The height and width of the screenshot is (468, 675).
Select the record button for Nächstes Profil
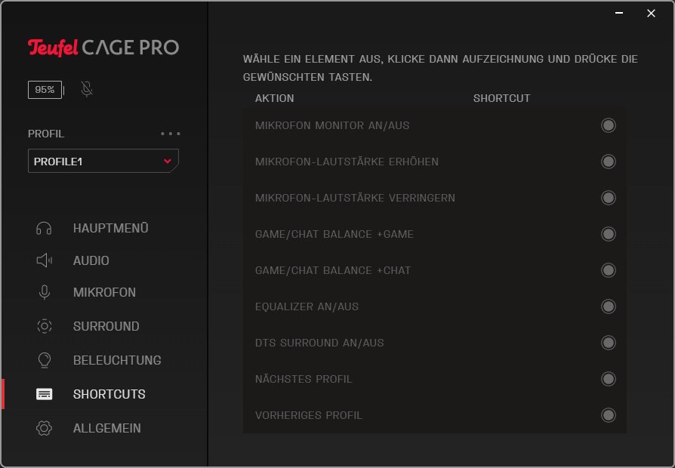[609, 379]
